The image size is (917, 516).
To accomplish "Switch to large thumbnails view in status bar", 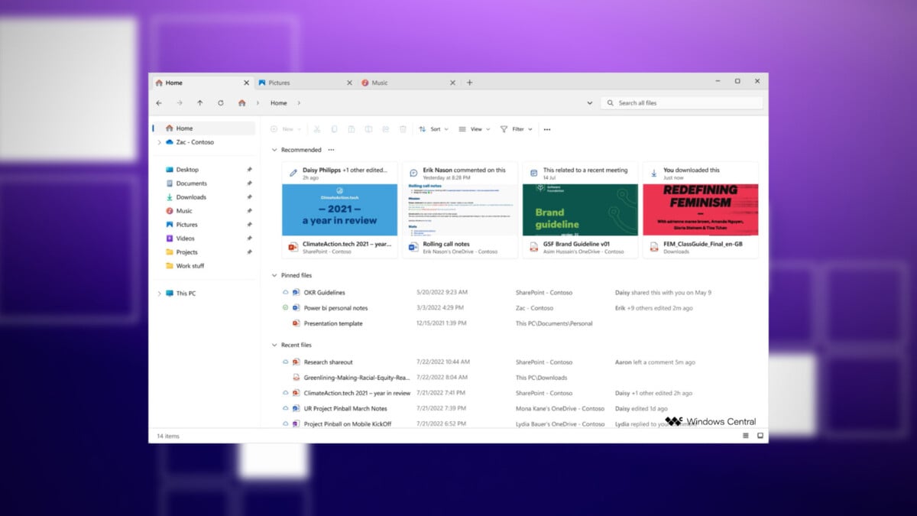I will click(x=760, y=436).
